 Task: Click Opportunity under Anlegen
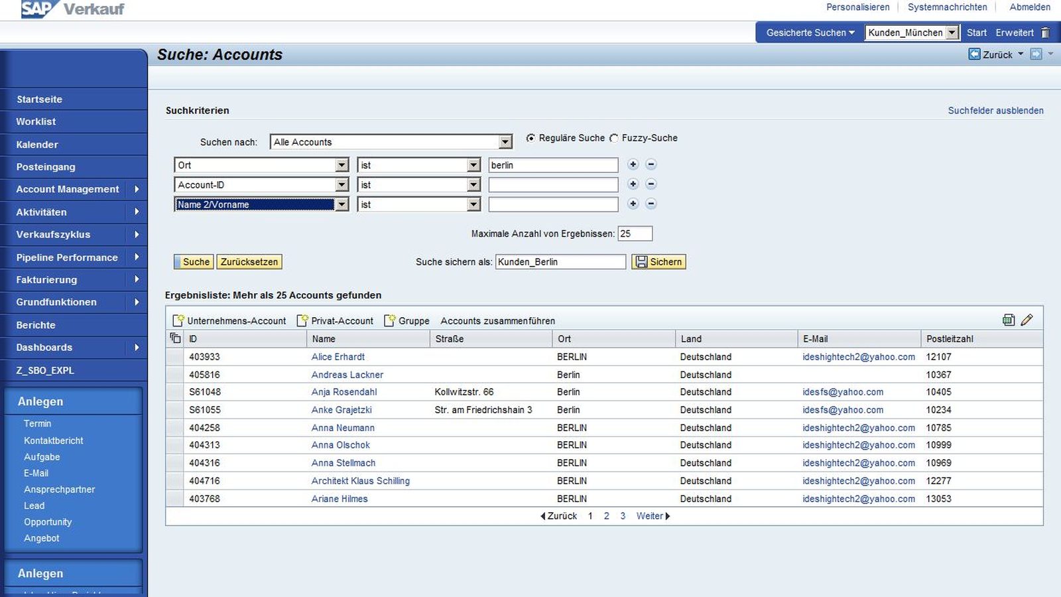coord(48,522)
